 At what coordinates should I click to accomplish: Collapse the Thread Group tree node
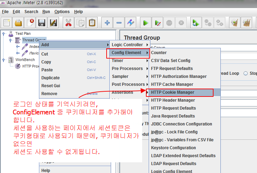click(10, 40)
